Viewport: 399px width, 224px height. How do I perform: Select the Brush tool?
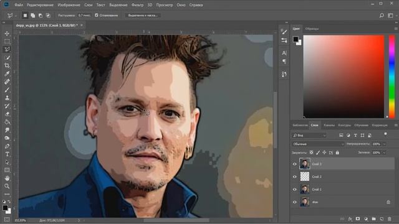pyautogui.click(x=7, y=90)
